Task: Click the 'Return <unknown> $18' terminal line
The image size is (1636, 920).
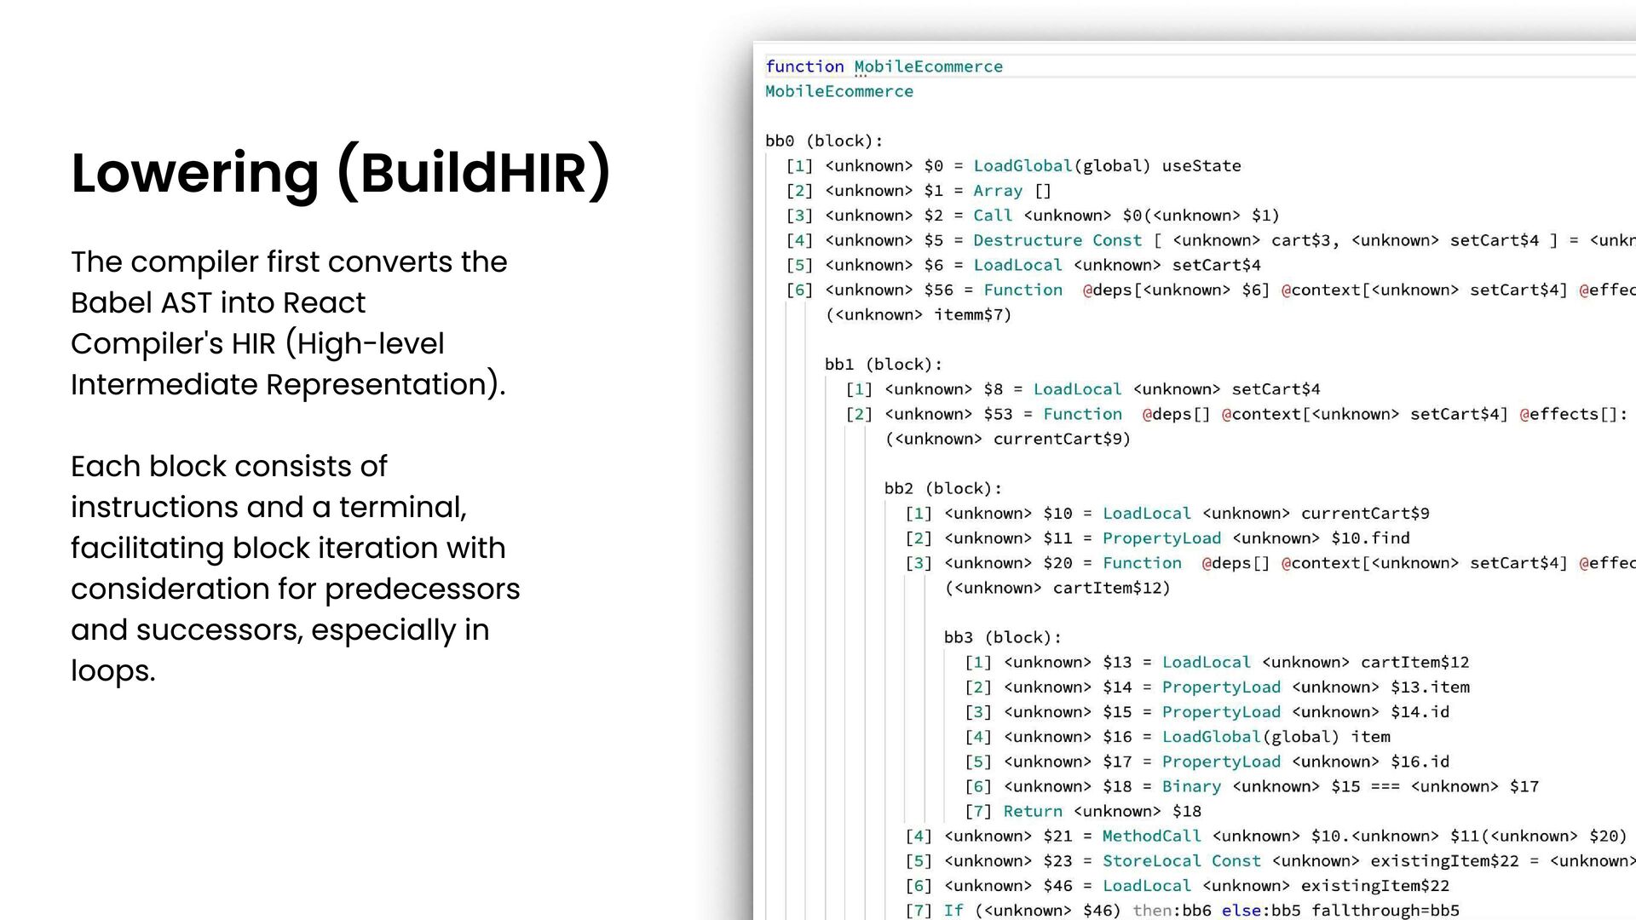Action: coord(1083,811)
